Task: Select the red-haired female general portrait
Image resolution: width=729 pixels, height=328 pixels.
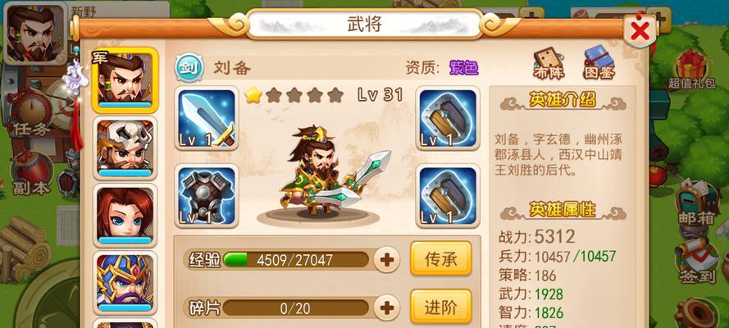Action: coord(125,215)
